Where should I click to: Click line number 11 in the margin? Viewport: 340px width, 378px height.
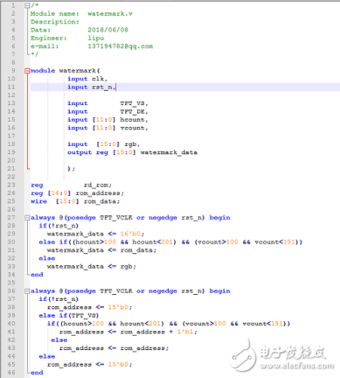point(11,87)
